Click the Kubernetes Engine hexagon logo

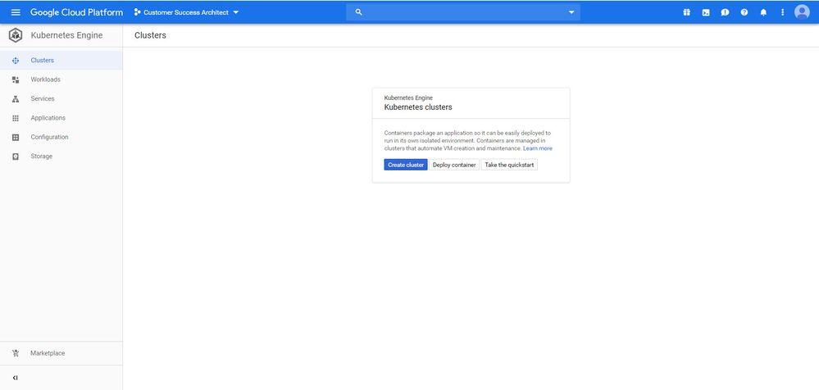coord(16,35)
